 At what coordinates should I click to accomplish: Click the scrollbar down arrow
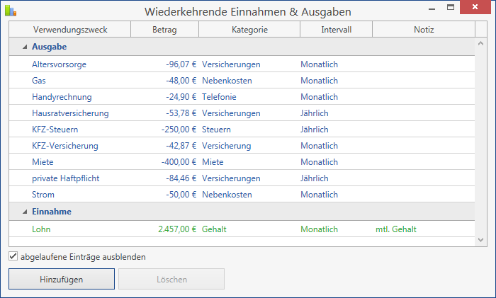point(481,240)
